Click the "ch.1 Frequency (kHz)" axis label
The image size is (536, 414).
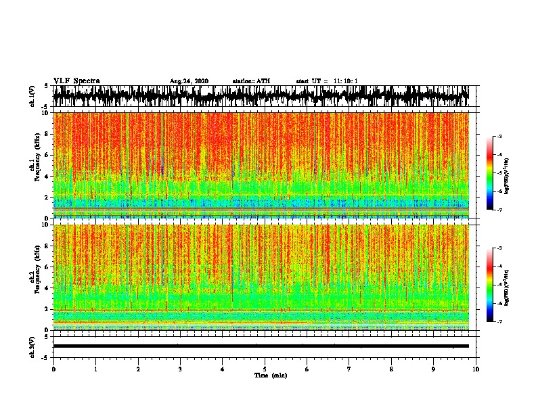point(35,157)
